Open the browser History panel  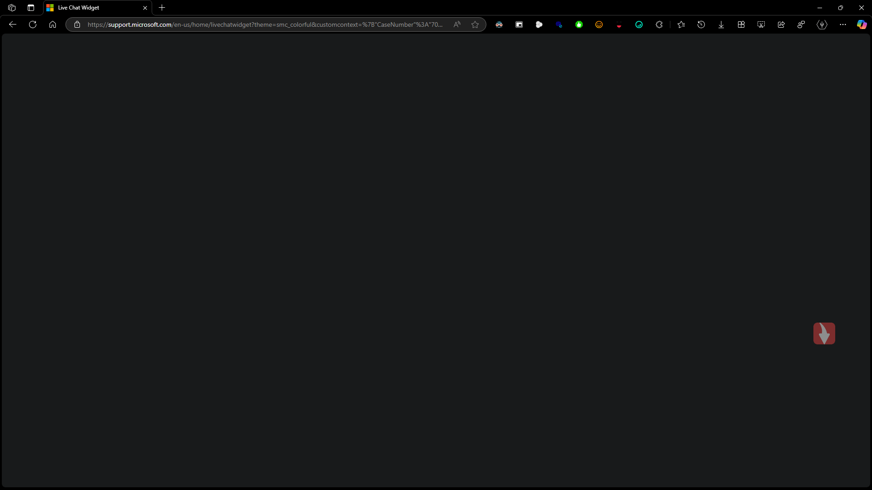(701, 24)
